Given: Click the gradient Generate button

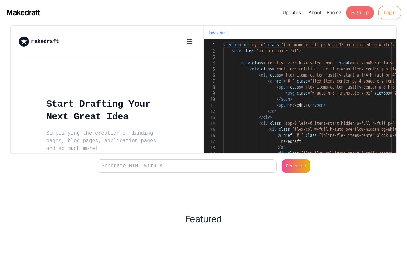Looking at the screenshot, I should (296, 166).
